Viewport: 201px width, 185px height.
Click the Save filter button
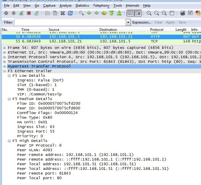click(182, 22)
